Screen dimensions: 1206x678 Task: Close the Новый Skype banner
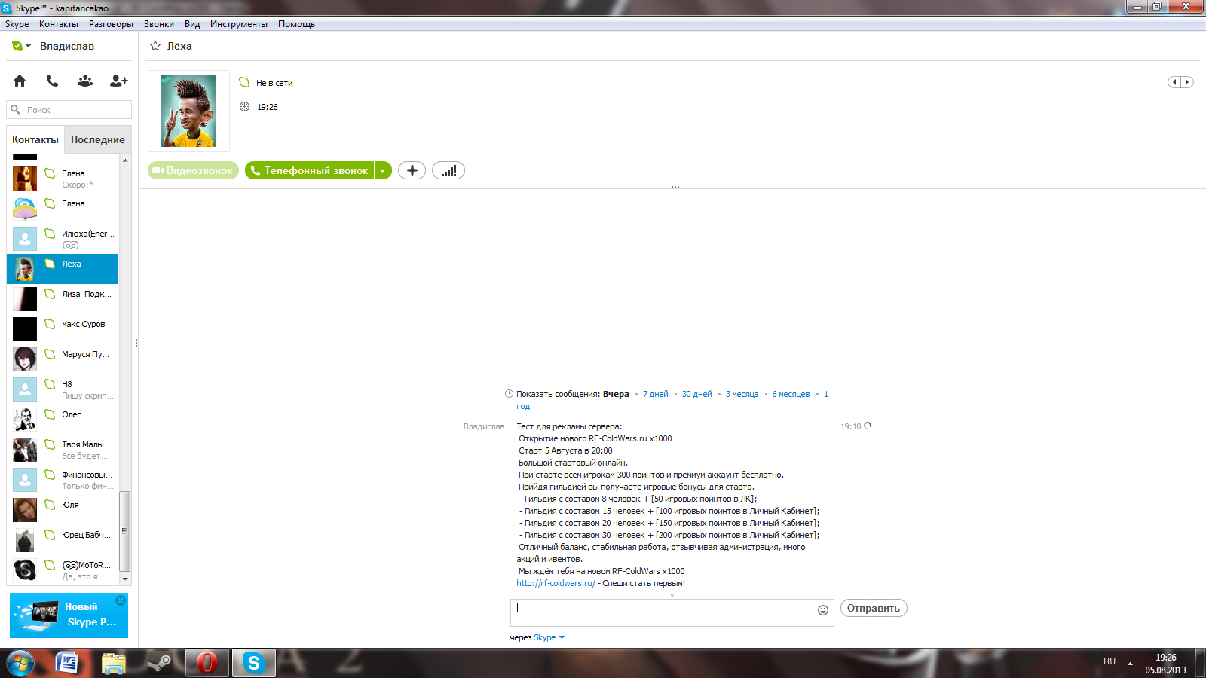coord(121,600)
